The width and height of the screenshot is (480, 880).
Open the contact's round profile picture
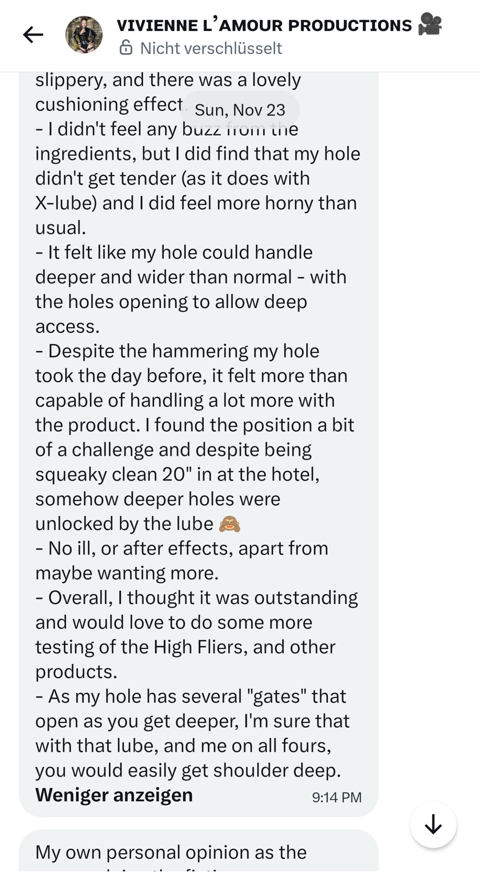pos(84,35)
